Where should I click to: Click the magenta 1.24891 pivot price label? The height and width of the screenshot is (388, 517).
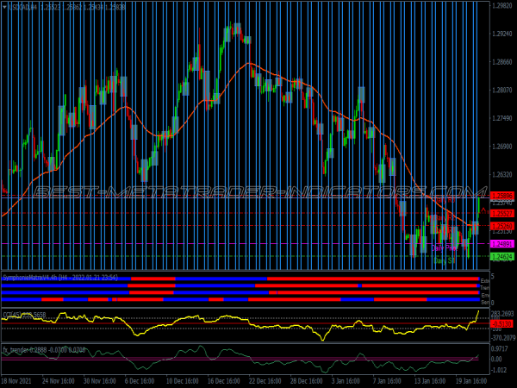point(502,244)
